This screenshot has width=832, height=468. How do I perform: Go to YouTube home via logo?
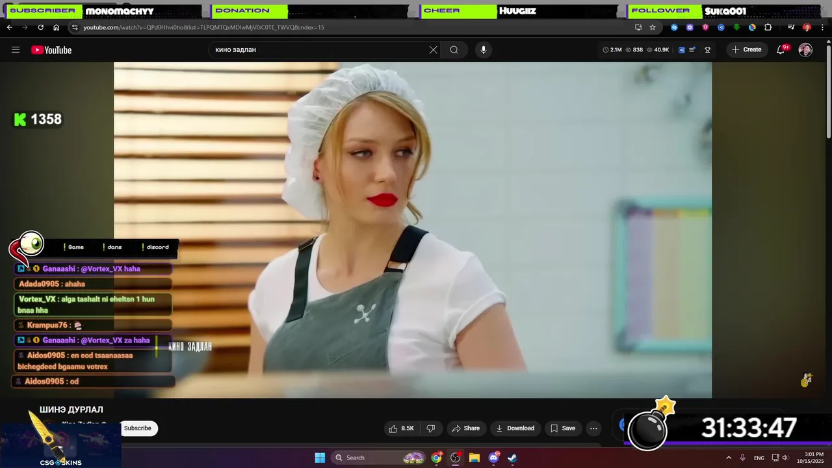51,50
